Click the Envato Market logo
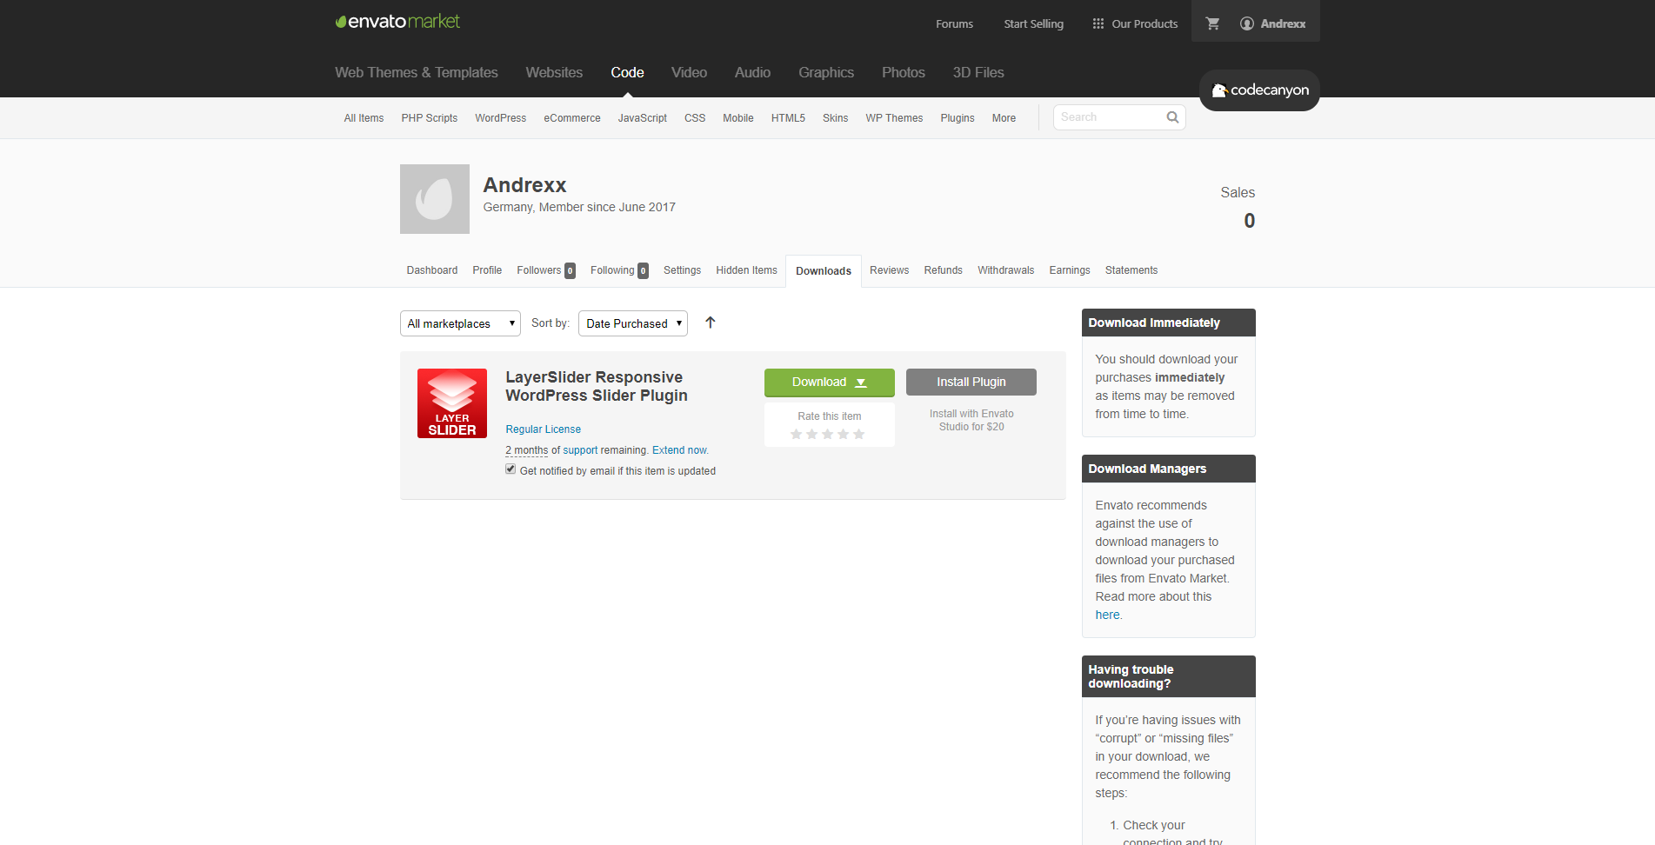1655x845 pixels. 397,22
